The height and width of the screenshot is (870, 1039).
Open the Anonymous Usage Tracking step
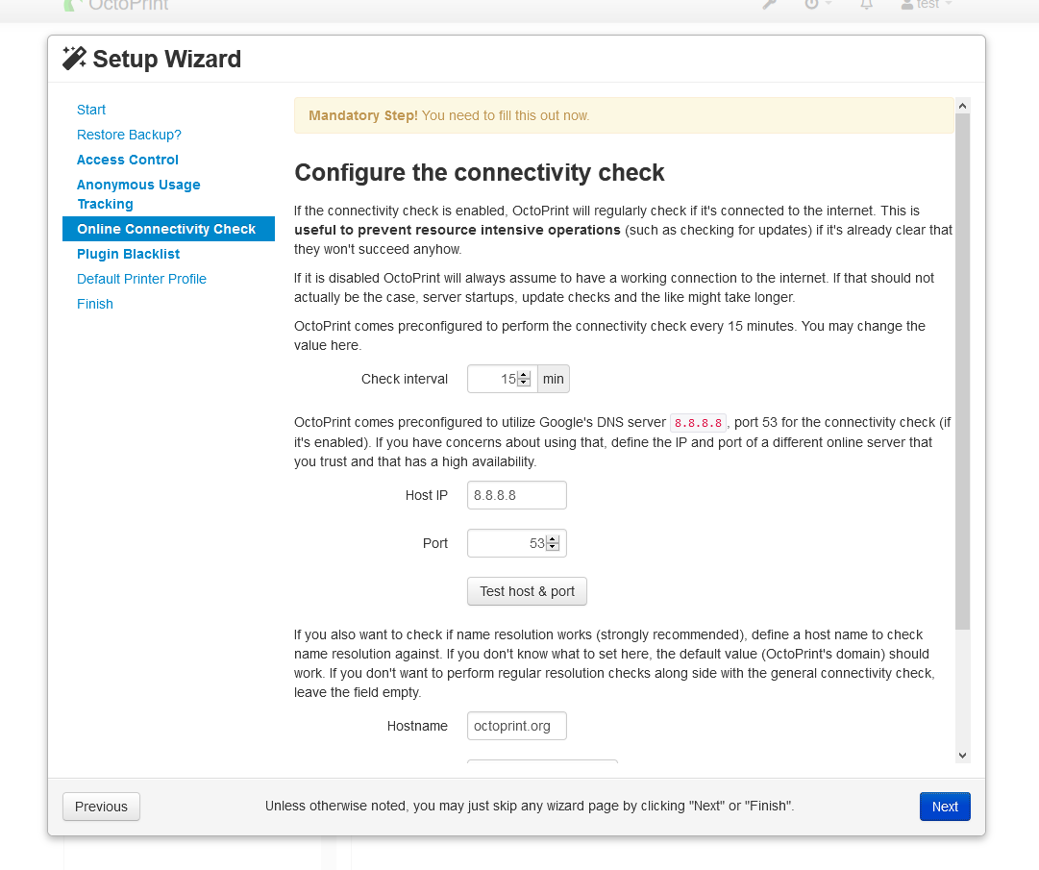(138, 194)
